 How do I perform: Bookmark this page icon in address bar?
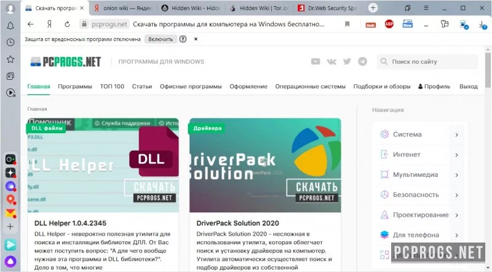tap(347, 24)
